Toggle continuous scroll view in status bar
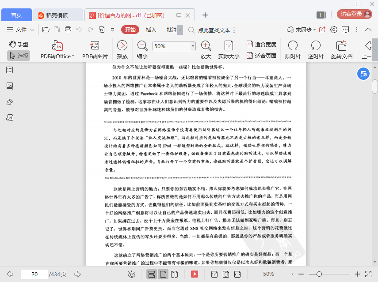This screenshot has height=282, width=378. (x=151, y=274)
